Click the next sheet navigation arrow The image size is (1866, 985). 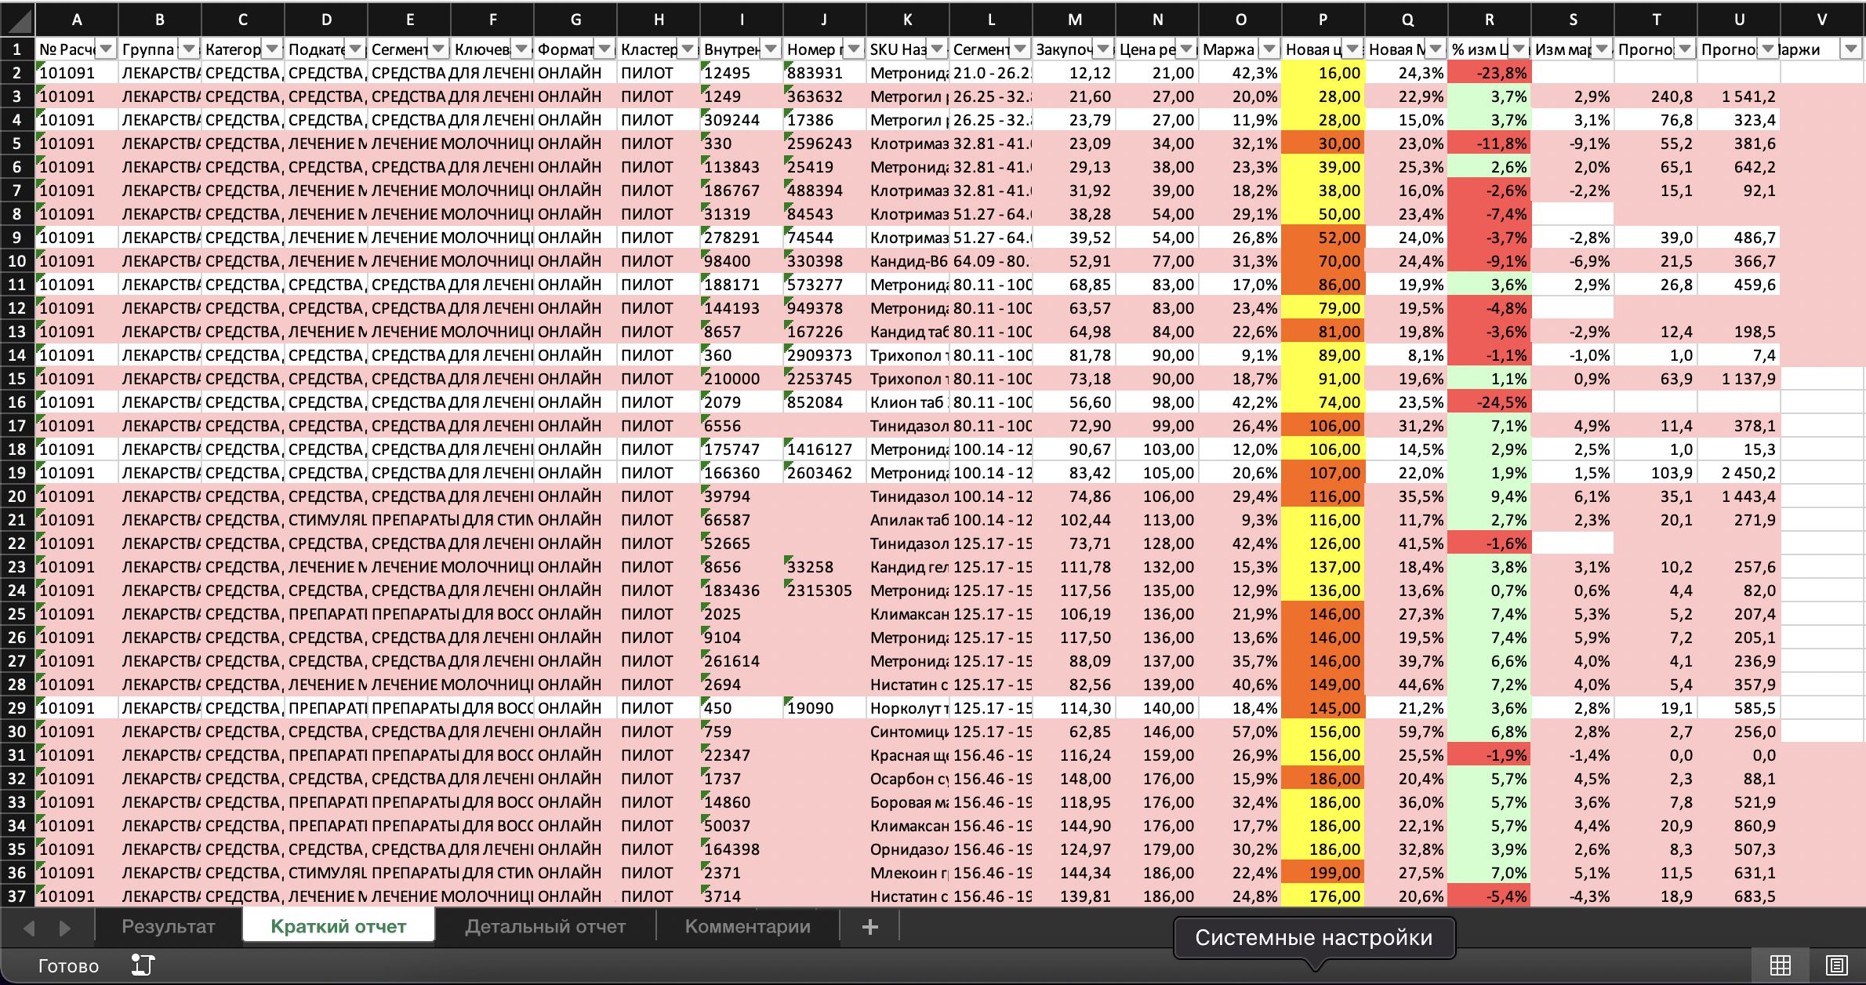click(x=65, y=928)
